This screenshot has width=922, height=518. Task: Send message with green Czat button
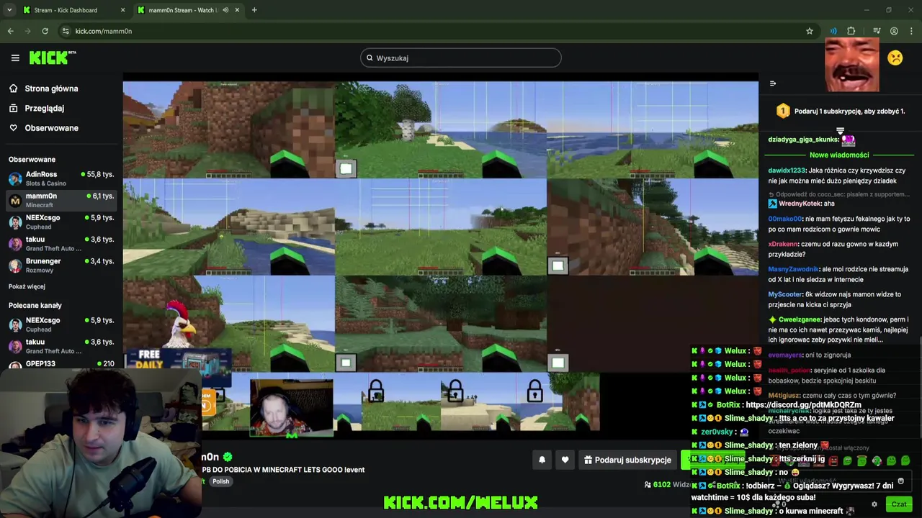coord(899,504)
